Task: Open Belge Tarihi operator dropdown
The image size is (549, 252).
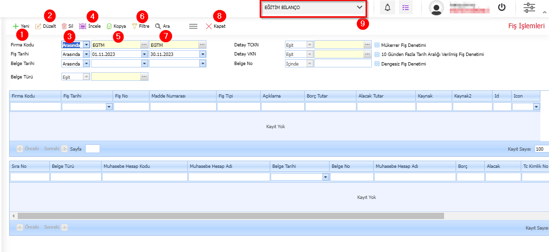Action: tap(86, 64)
